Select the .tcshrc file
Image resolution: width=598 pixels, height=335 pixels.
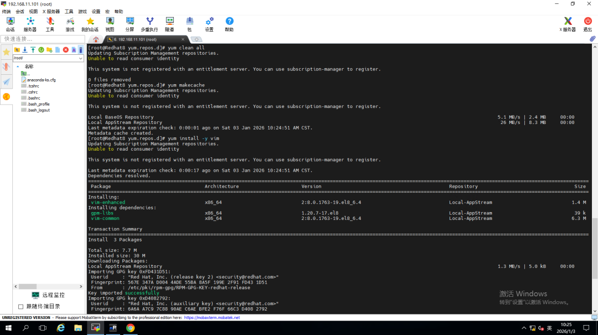30,86
